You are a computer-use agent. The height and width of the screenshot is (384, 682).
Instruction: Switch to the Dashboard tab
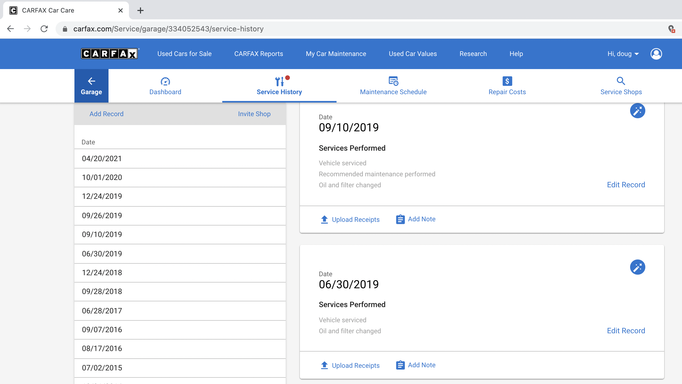[165, 86]
